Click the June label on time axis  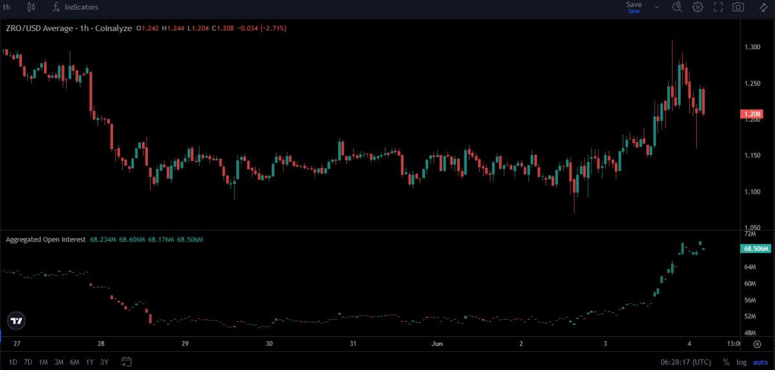(438, 344)
